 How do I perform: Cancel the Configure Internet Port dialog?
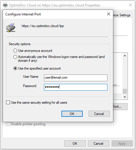[99, 114]
